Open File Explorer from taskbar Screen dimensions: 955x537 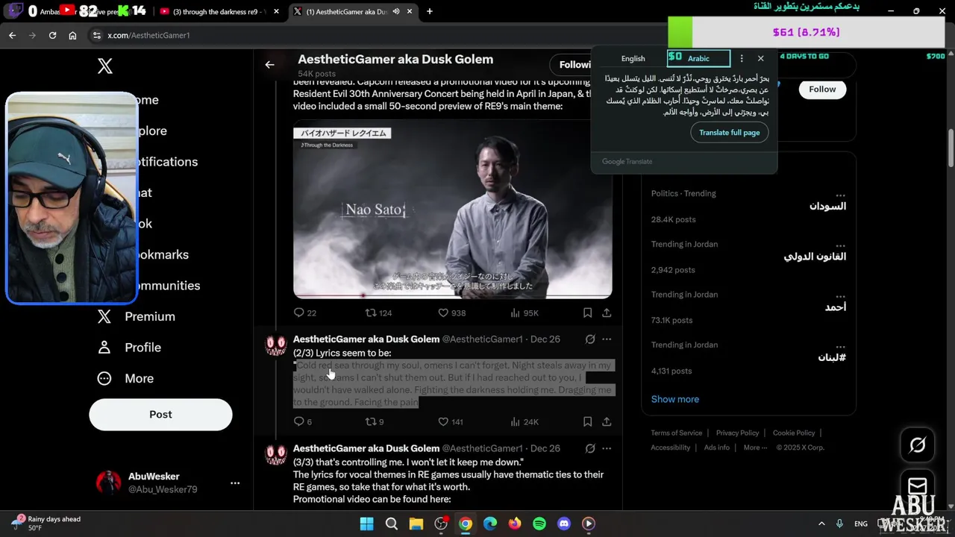[x=416, y=524]
